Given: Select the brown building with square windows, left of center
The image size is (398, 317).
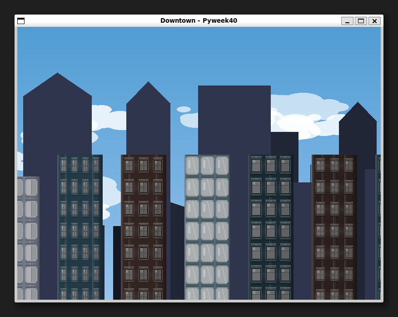Looking at the screenshot, I should pos(144,227).
